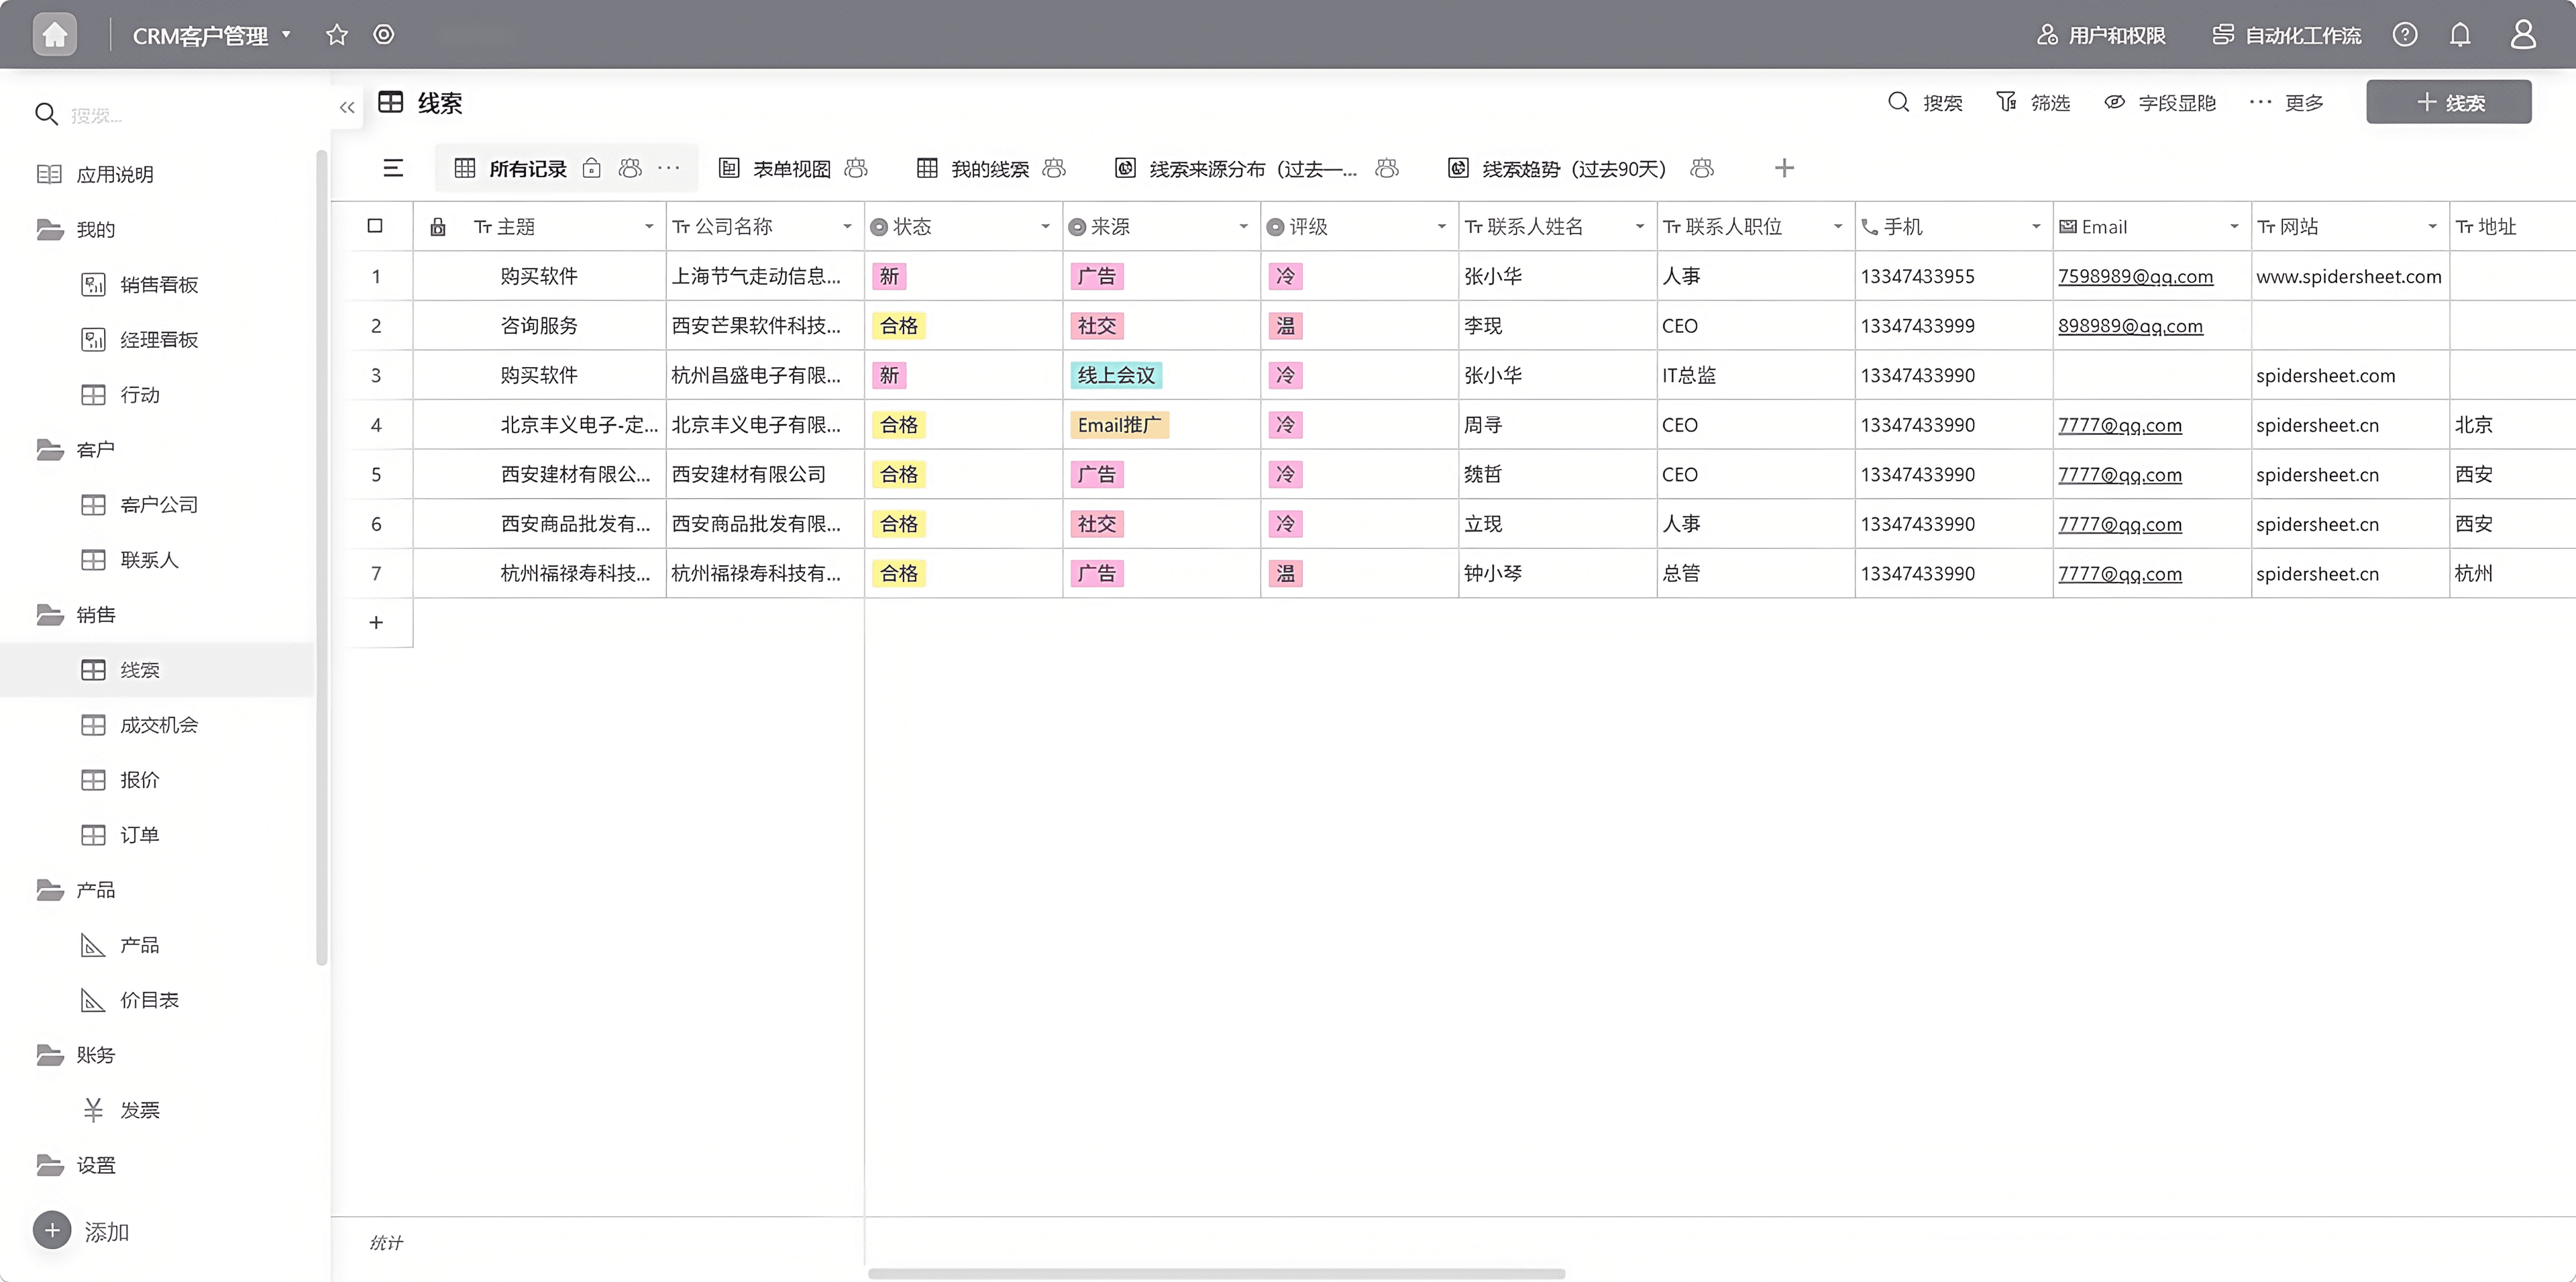Image resolution: width=2576 pixels, height=1282 pixels.
Task: Open the help question mark icon
Action: pos(2405,35)
